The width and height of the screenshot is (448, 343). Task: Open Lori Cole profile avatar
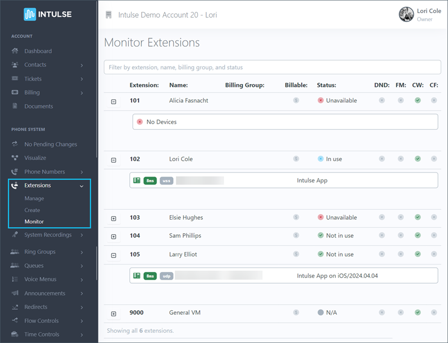(406, 14)
